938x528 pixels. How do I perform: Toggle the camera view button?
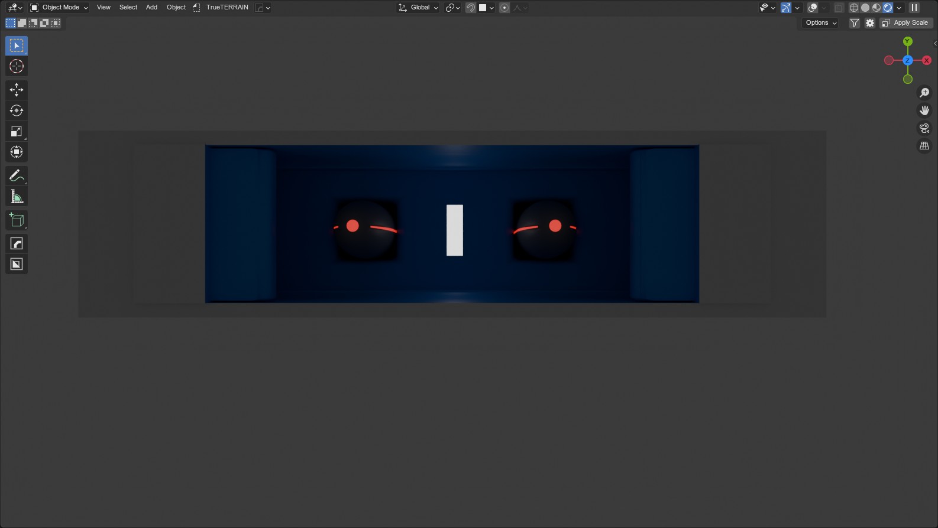(x=924, y=128)
